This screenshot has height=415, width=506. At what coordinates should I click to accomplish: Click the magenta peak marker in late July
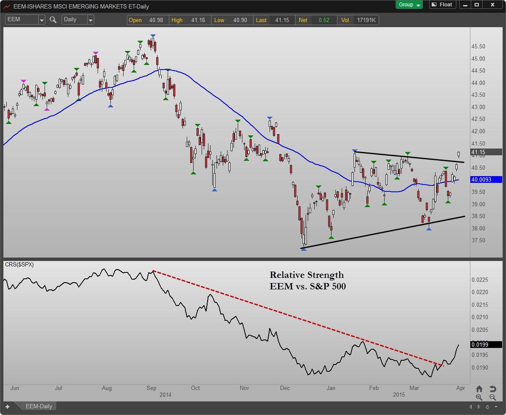[x=96, y=53]
